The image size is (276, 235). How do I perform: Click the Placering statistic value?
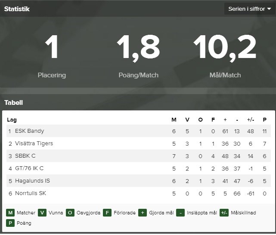[52, 47]
